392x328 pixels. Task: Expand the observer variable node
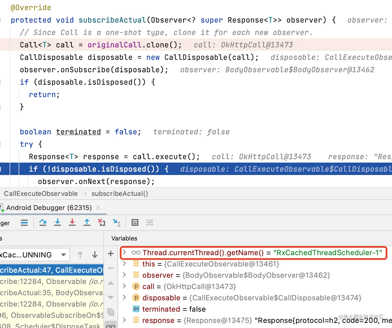[x=125, y=275]
